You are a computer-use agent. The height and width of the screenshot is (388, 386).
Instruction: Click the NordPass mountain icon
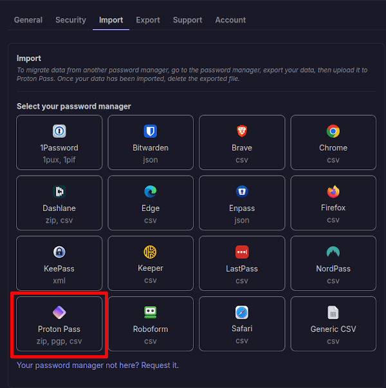(x=333, y=252)
